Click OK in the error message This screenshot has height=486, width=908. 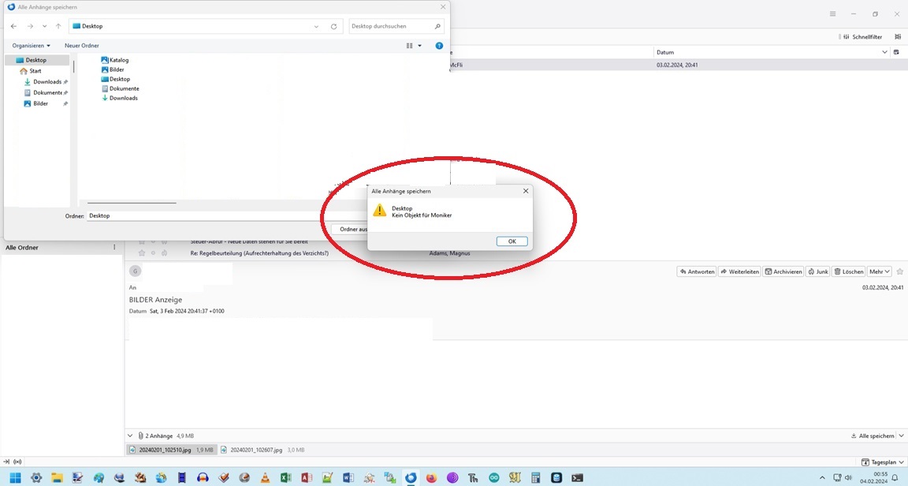pyautogui.click(x=512, y=241)
